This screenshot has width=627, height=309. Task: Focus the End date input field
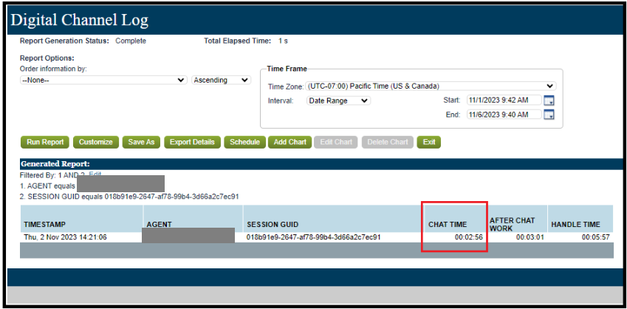point(504,115)
